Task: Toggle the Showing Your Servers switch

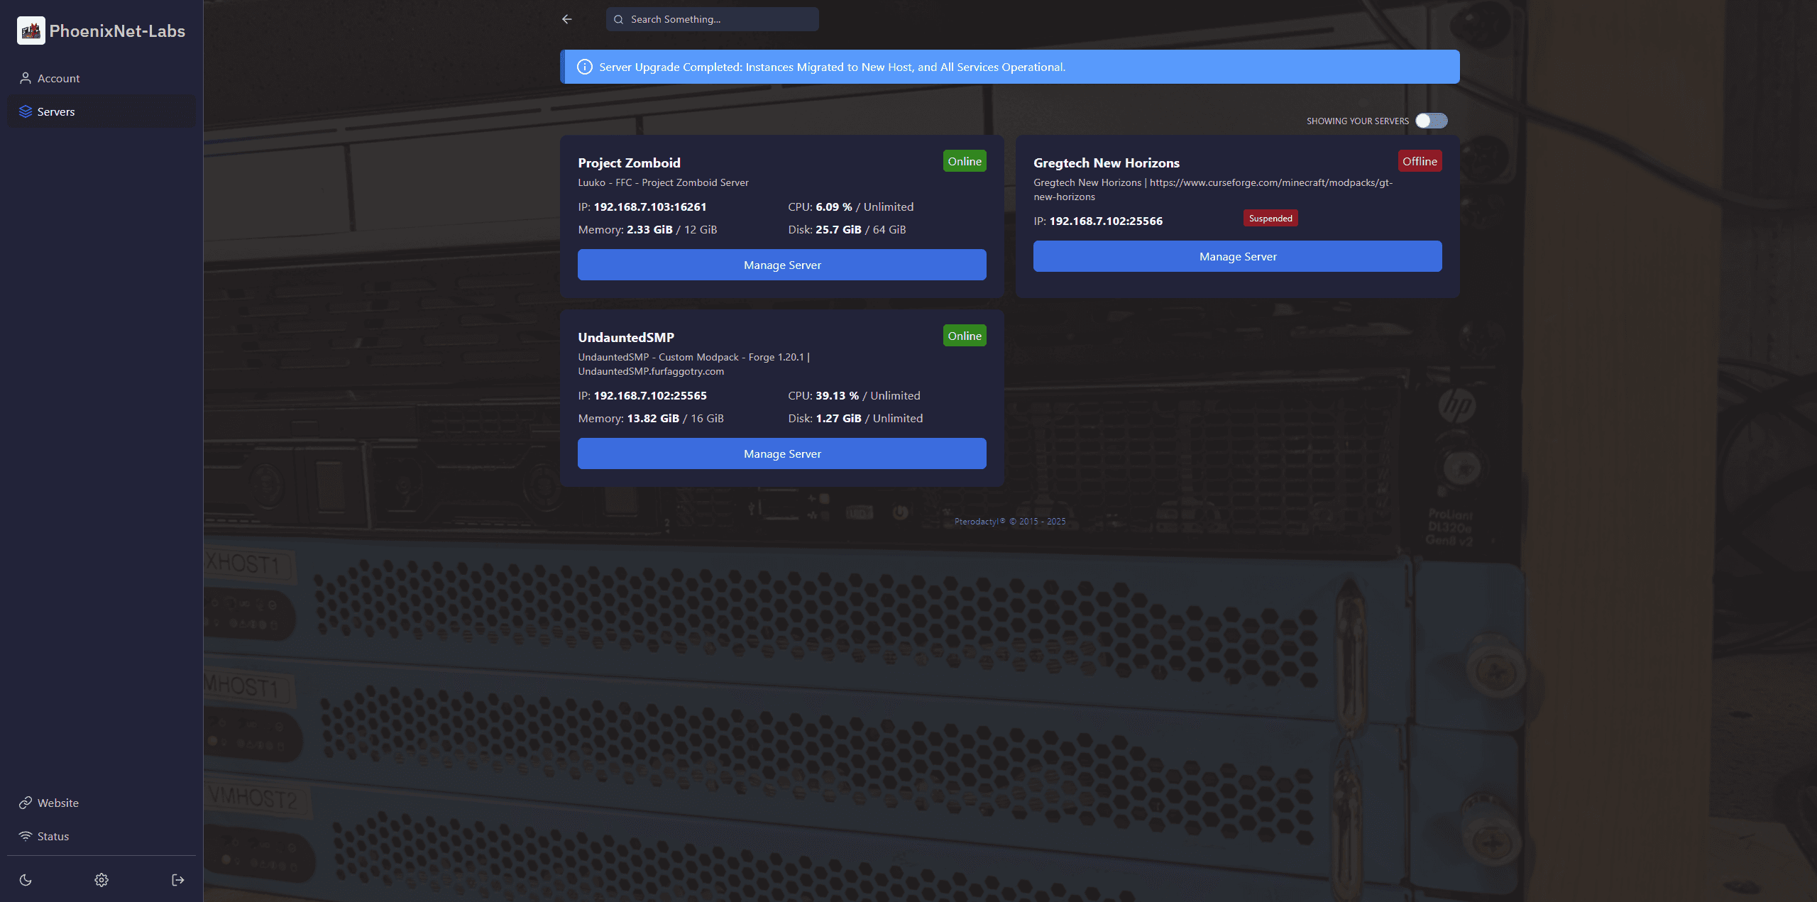Action: click(1432, 121)
